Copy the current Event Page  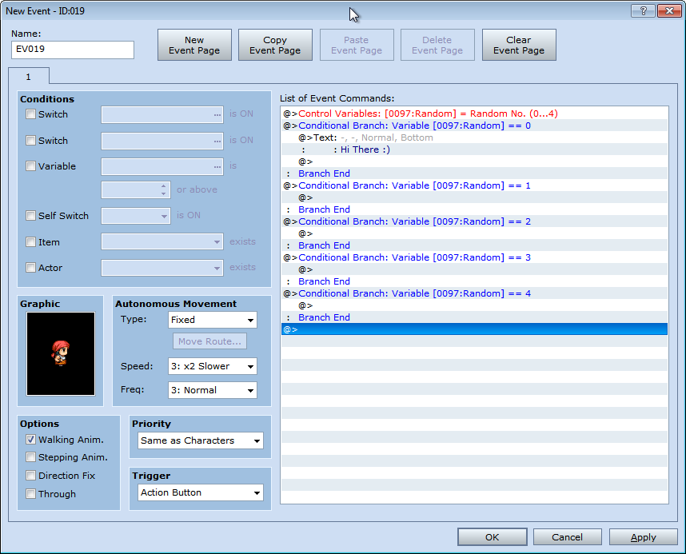(x=275, y=45)
